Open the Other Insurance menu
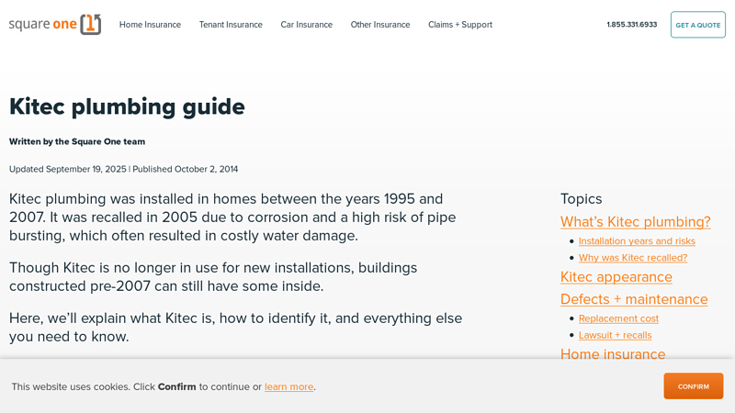 pyautogui.click(x=380, y=25)
